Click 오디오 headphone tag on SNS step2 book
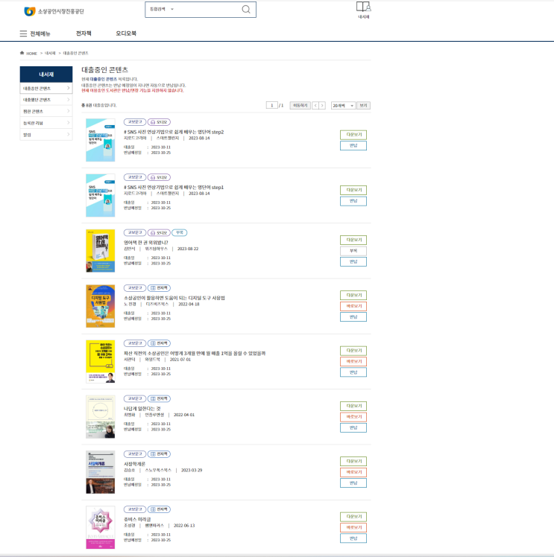Viewport: 554px width, 557px height. [x=159, y=122]
